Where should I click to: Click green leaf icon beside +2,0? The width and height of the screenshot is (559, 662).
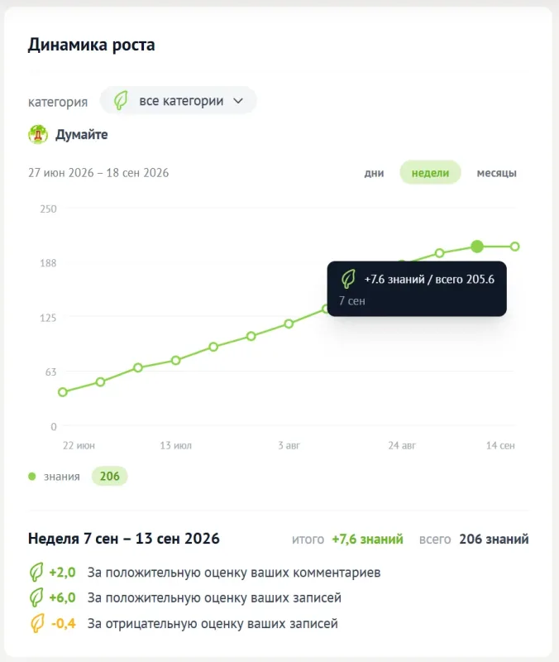[36, 572]
